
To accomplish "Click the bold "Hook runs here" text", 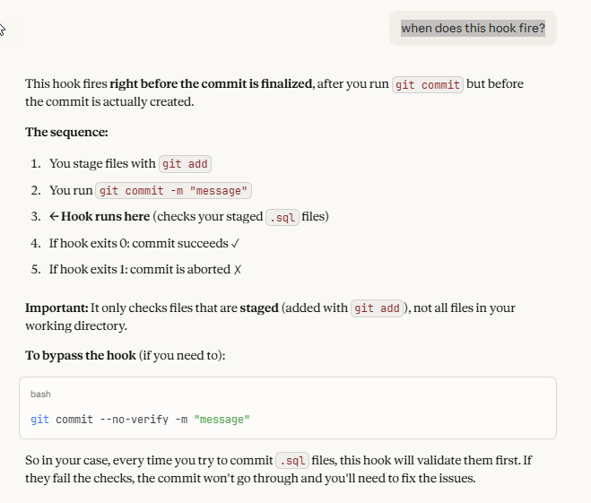I will [x=105, y=217].
